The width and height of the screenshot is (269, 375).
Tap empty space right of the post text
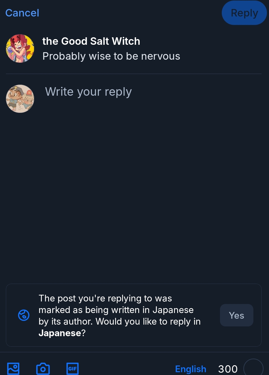pos(221,56)
